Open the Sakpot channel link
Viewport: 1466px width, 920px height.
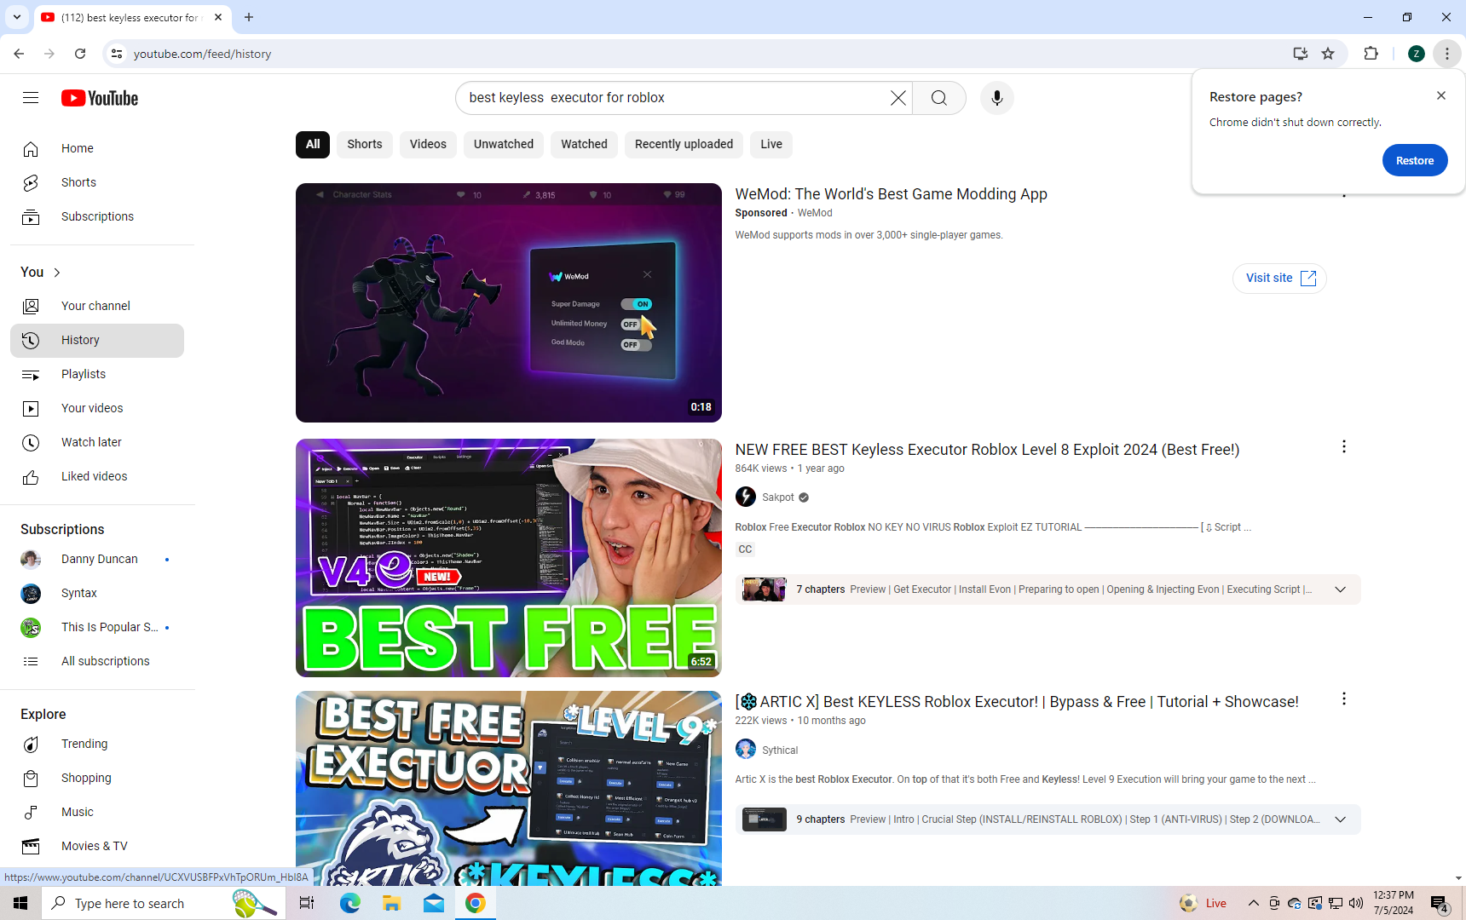(777, 497)
